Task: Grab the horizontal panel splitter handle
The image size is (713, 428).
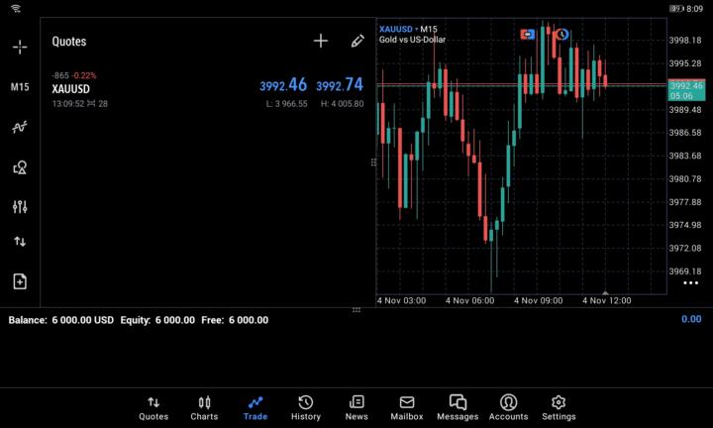Action: tap(356, 310)
